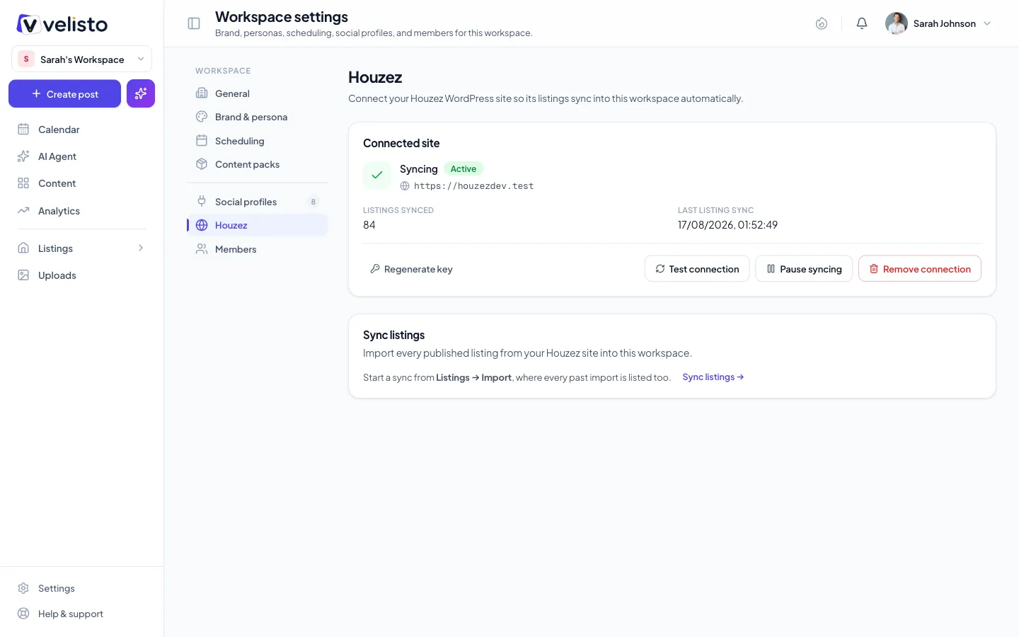The height and width of the screenshot is (637, 1019).
Task: Click the refresh icon on Test connection
Action: tap(660, 269)
